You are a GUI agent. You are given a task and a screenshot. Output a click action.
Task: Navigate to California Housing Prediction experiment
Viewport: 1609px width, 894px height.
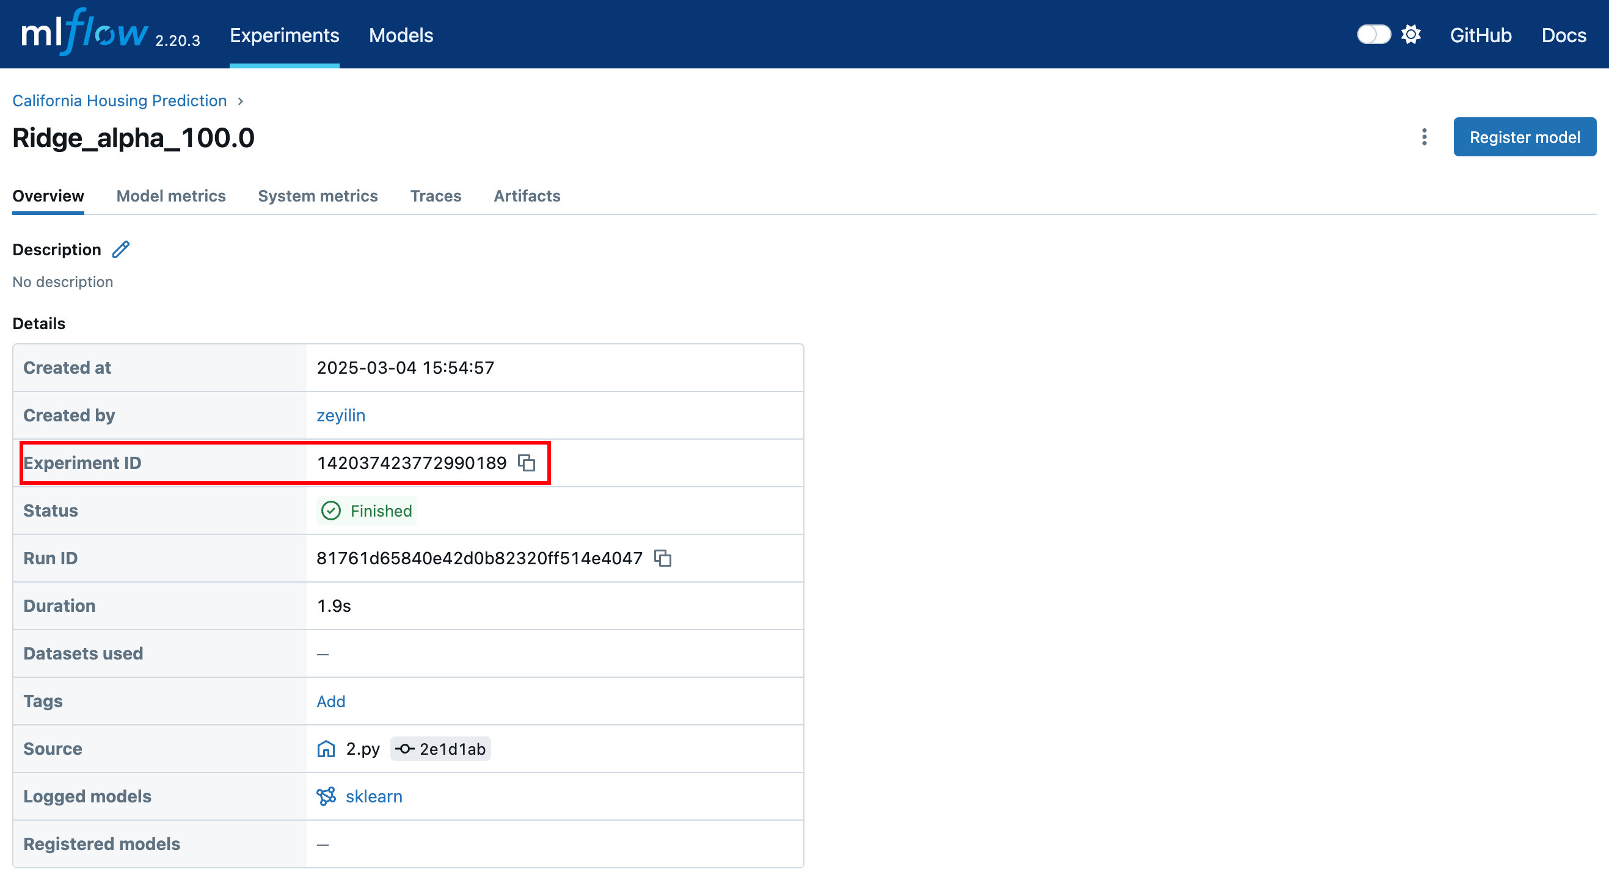119,101
